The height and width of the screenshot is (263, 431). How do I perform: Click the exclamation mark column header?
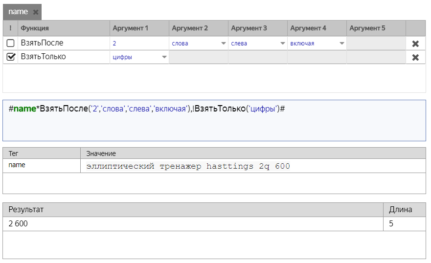point(10,28)
